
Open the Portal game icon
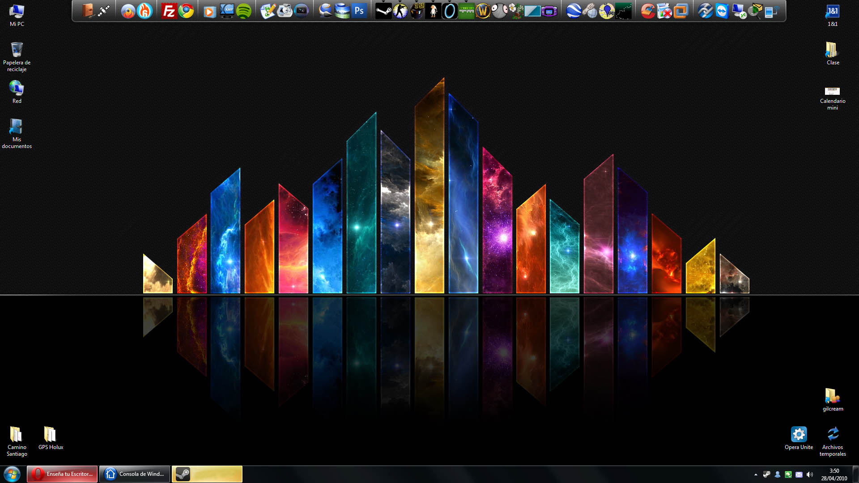(450, 11)
